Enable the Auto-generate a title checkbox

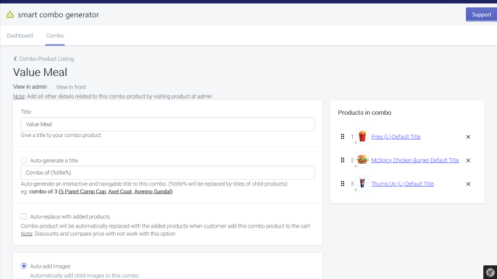[24, 161]
